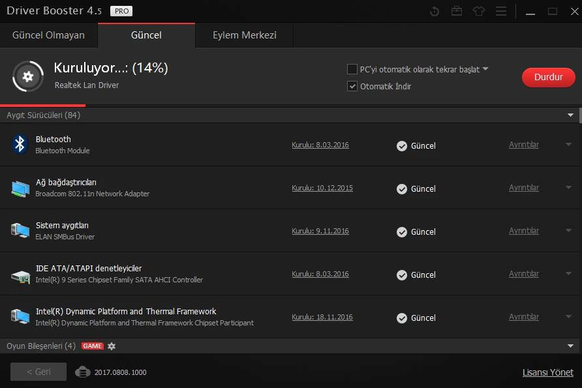This screenshot has width=582, height=388.
Task: Expand the Oyun Bileşenleri (4) section arrow
Action: [570, 346]
